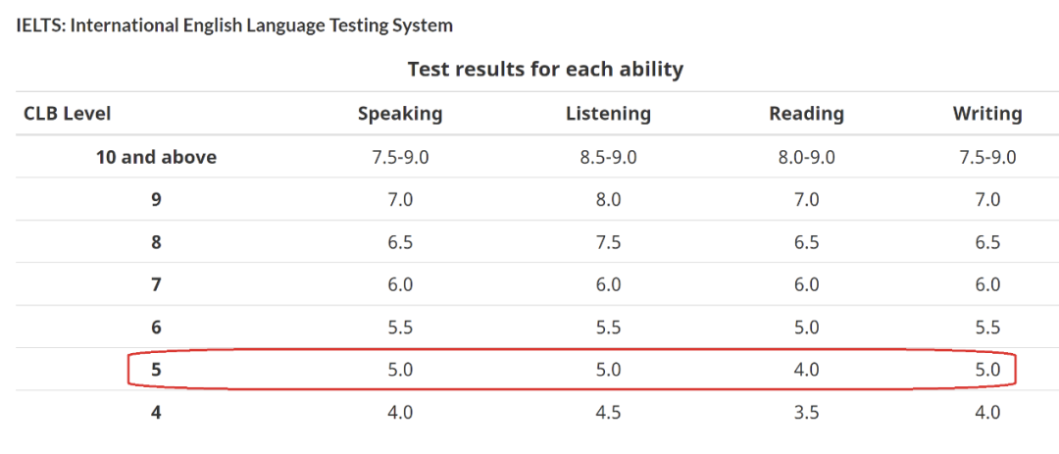Viewport: 1059px width, 454px height.
Task: Click the 'Test results for each ability' caption
Action: coord(545,69)
